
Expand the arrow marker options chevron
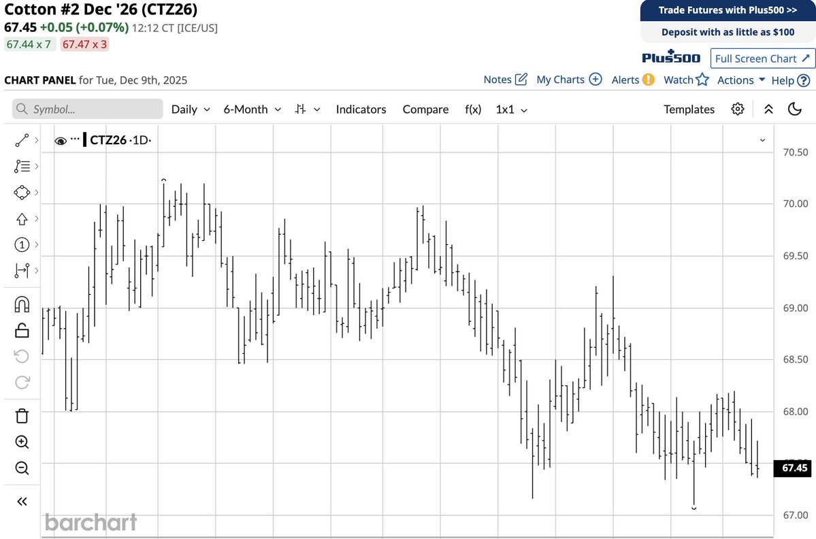pyautogui.click(x=37, y=218)
